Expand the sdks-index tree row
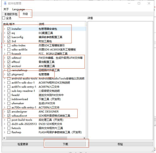The height and width of the screenshot is (153, 156). (4, 45)
